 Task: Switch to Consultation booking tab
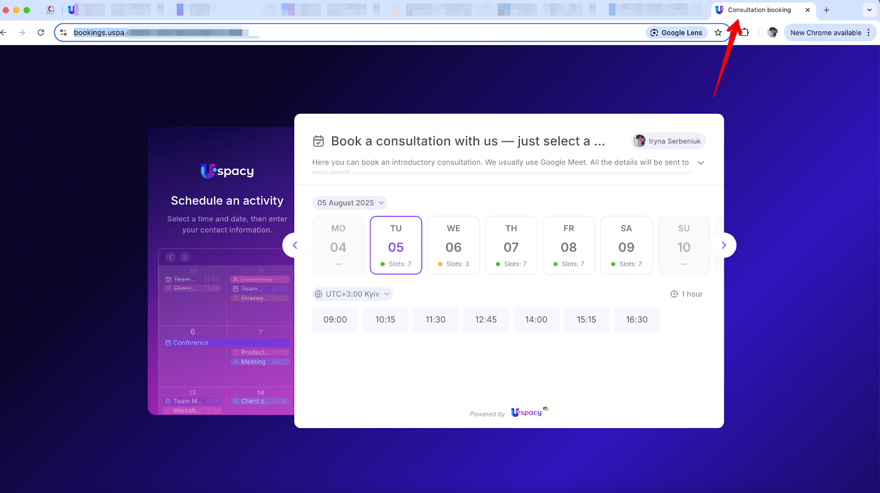[x=759, y=10]
